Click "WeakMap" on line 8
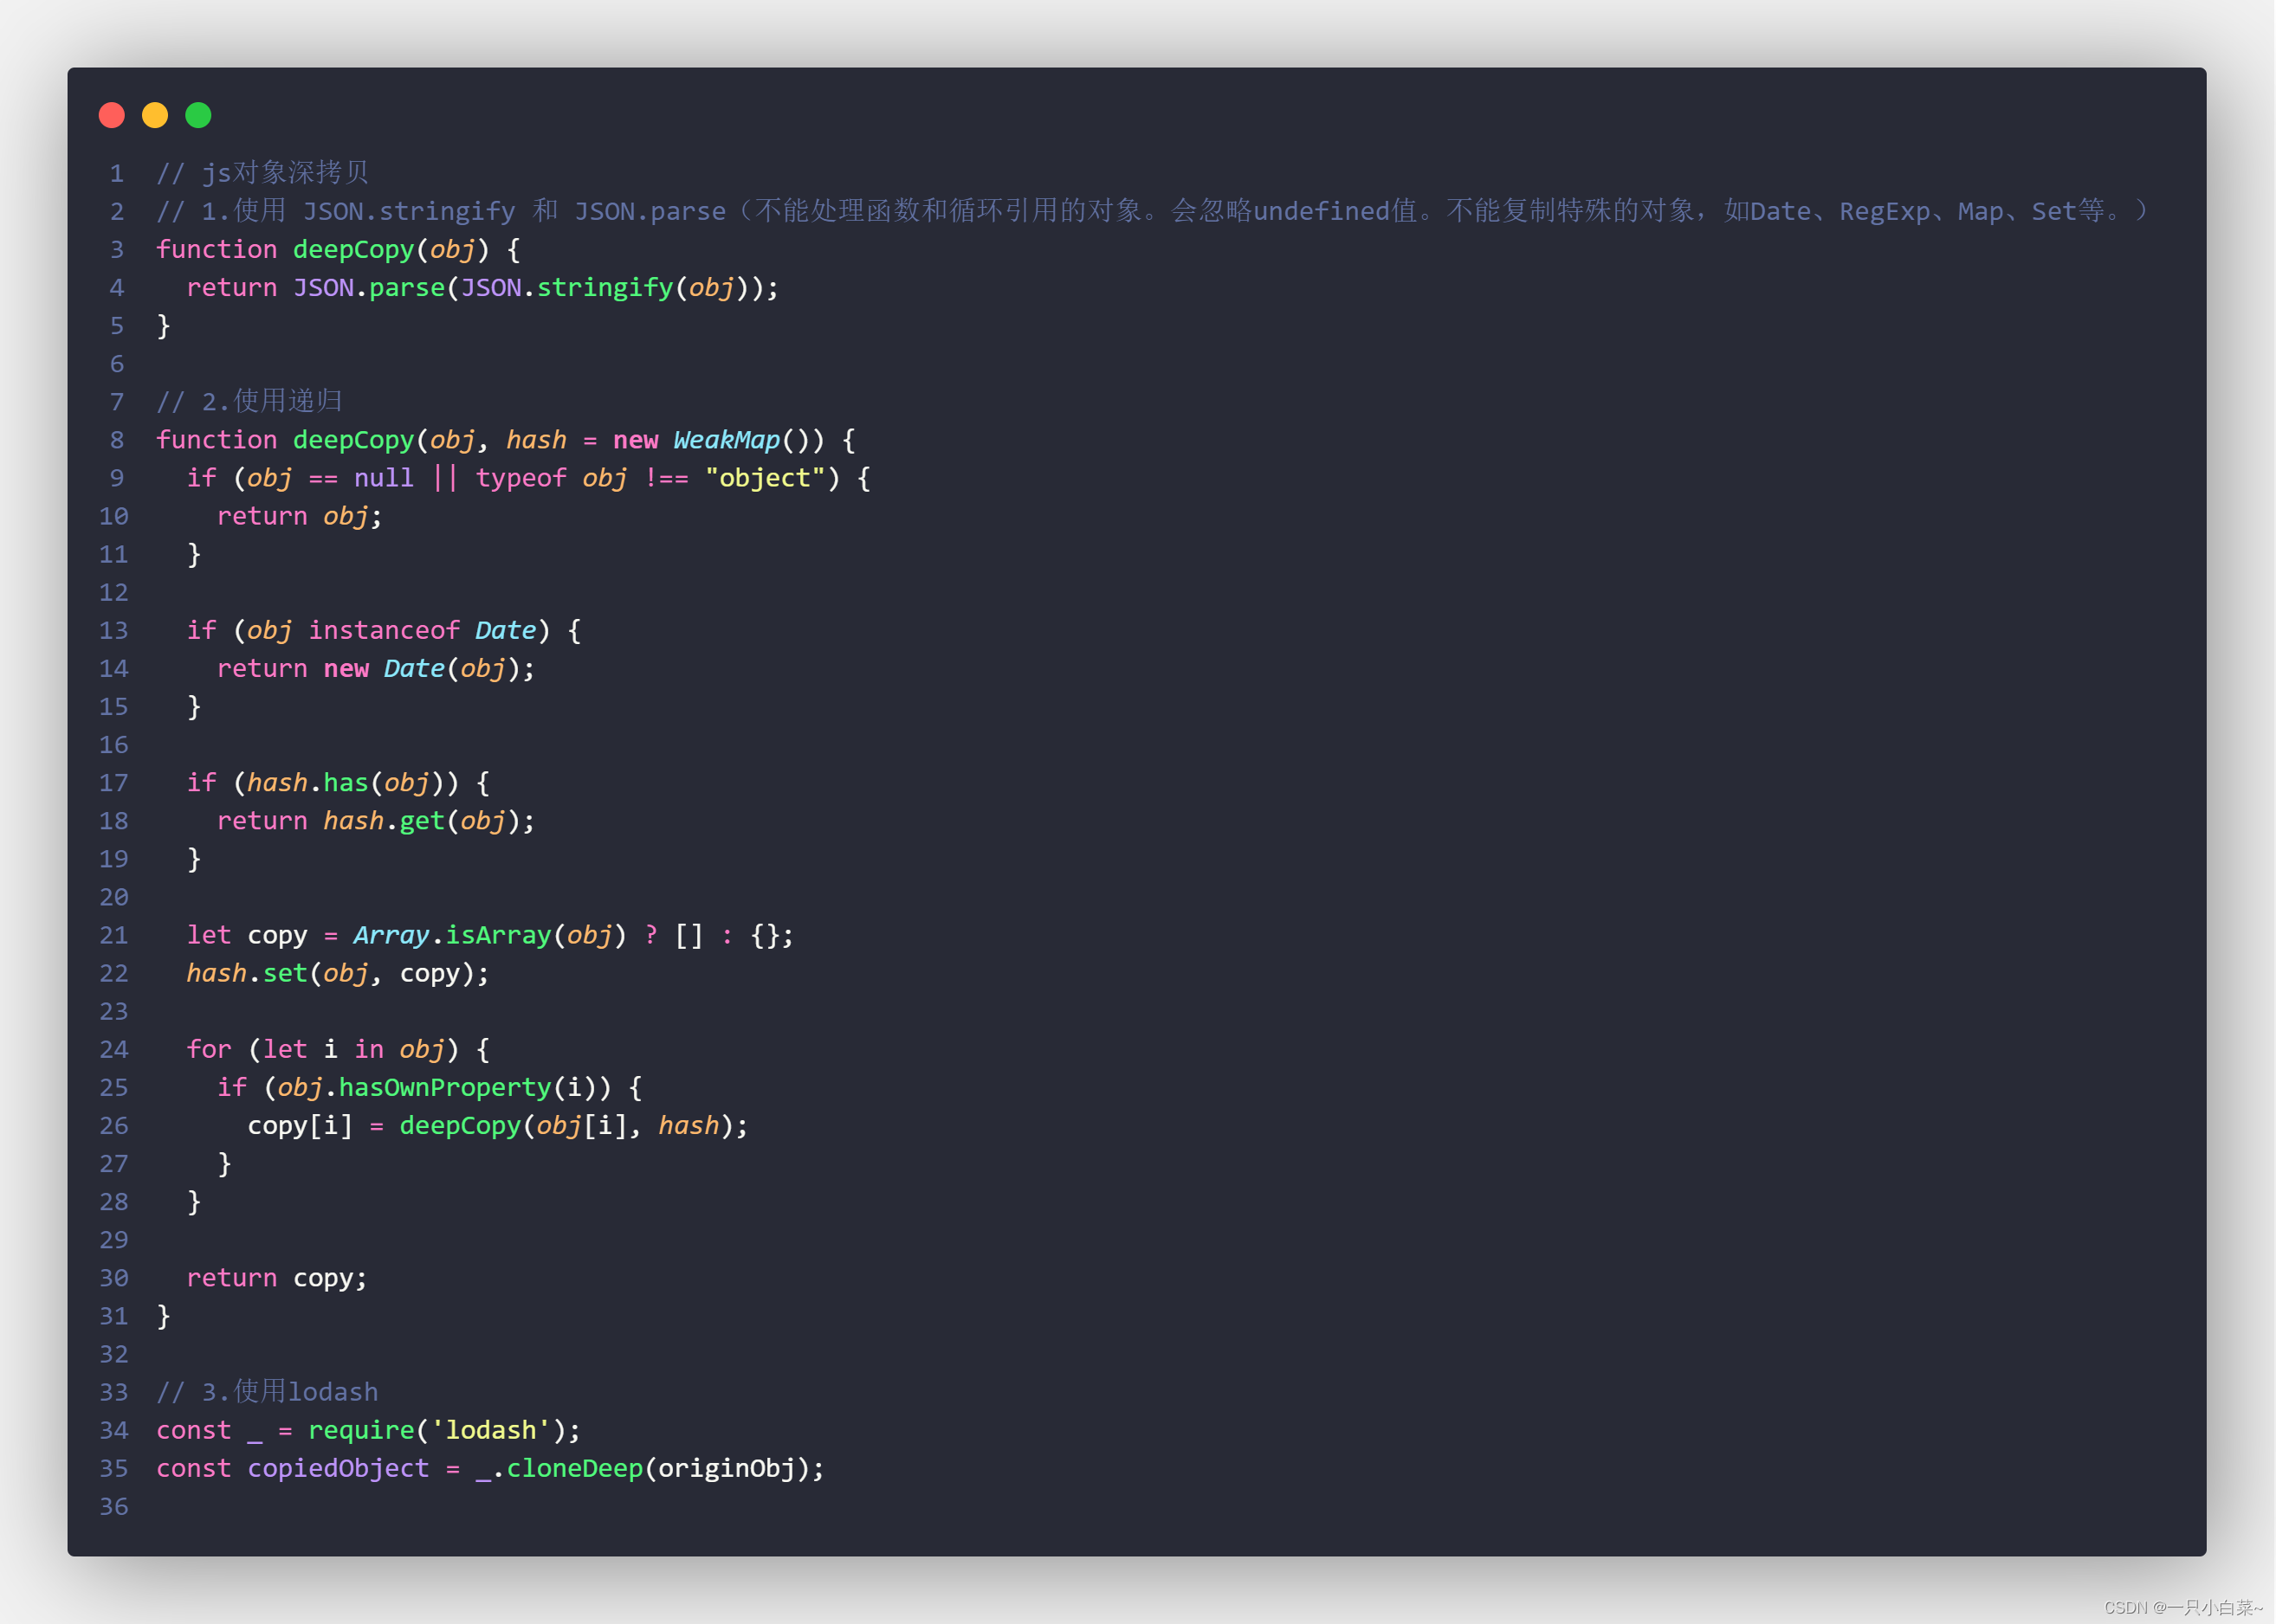Screen dimensions: 2276x1624 727,440
